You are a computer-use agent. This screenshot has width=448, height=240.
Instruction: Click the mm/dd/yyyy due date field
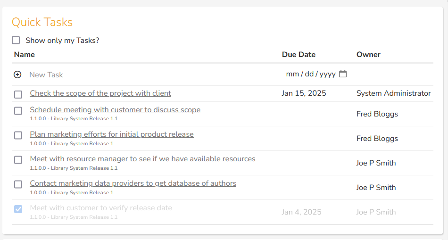coord(310,74)
